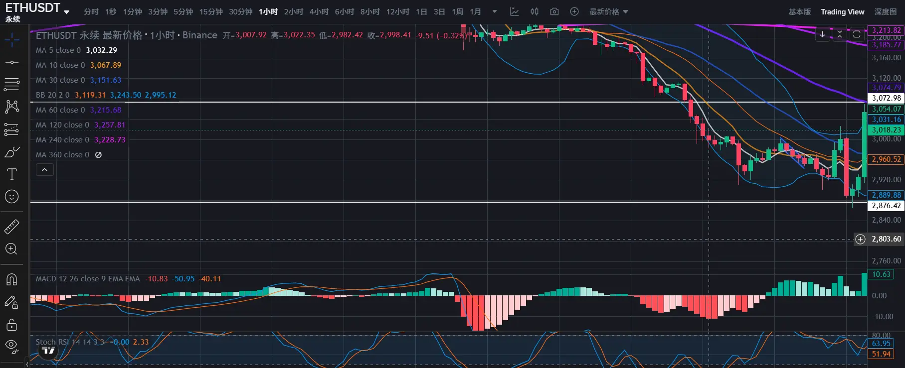
Task: Switch to 基本版 chart view
Action: point(800,11)
